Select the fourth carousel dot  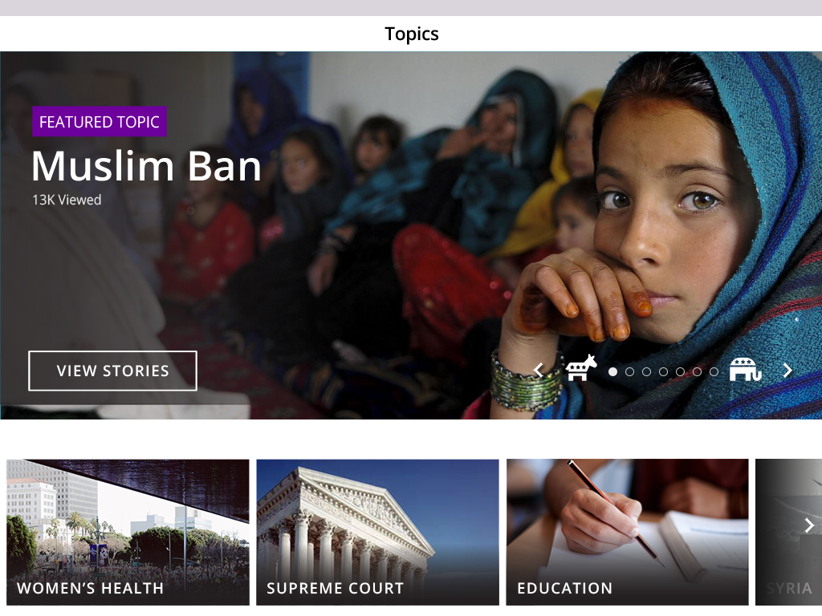[x=663, y=371]
